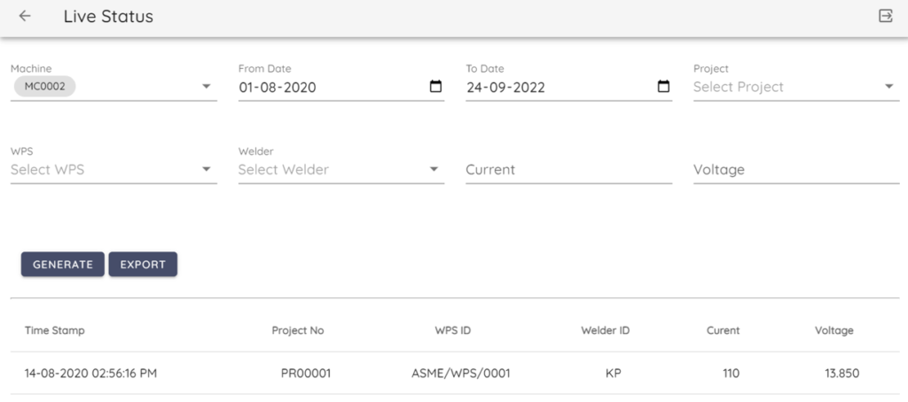This screenshot has height=402, width=908.
Task: Click the Welder ID column header
Action: pos(605,330)
